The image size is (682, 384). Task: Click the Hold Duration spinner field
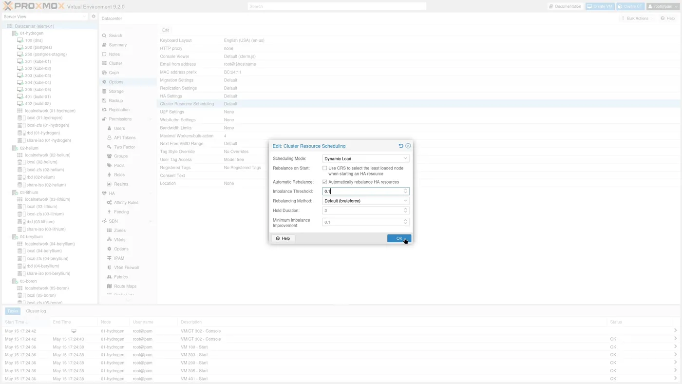(366, 211)
